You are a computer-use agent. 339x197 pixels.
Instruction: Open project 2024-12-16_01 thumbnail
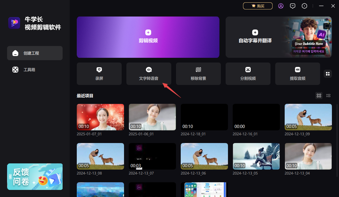256,117
